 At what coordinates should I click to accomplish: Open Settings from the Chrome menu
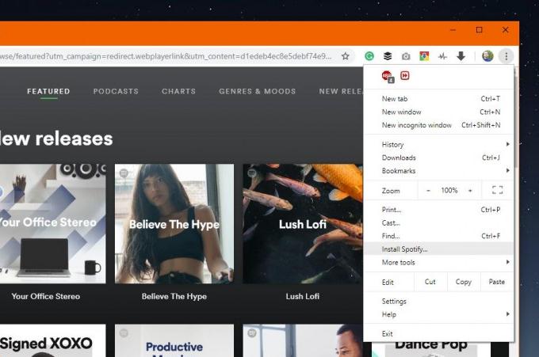[x=438, y=301]
